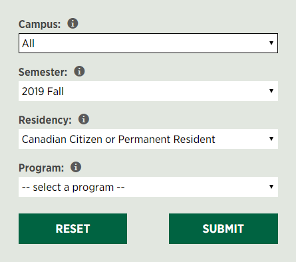This screenshot has width=296, height=262.
Task: Click the '2019 Fall' semester value
Action: pyautogui.click(x=43, y=91)
